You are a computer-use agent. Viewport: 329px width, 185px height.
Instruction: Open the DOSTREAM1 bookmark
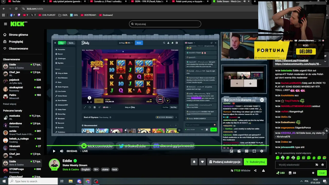(x=88, y=15)
